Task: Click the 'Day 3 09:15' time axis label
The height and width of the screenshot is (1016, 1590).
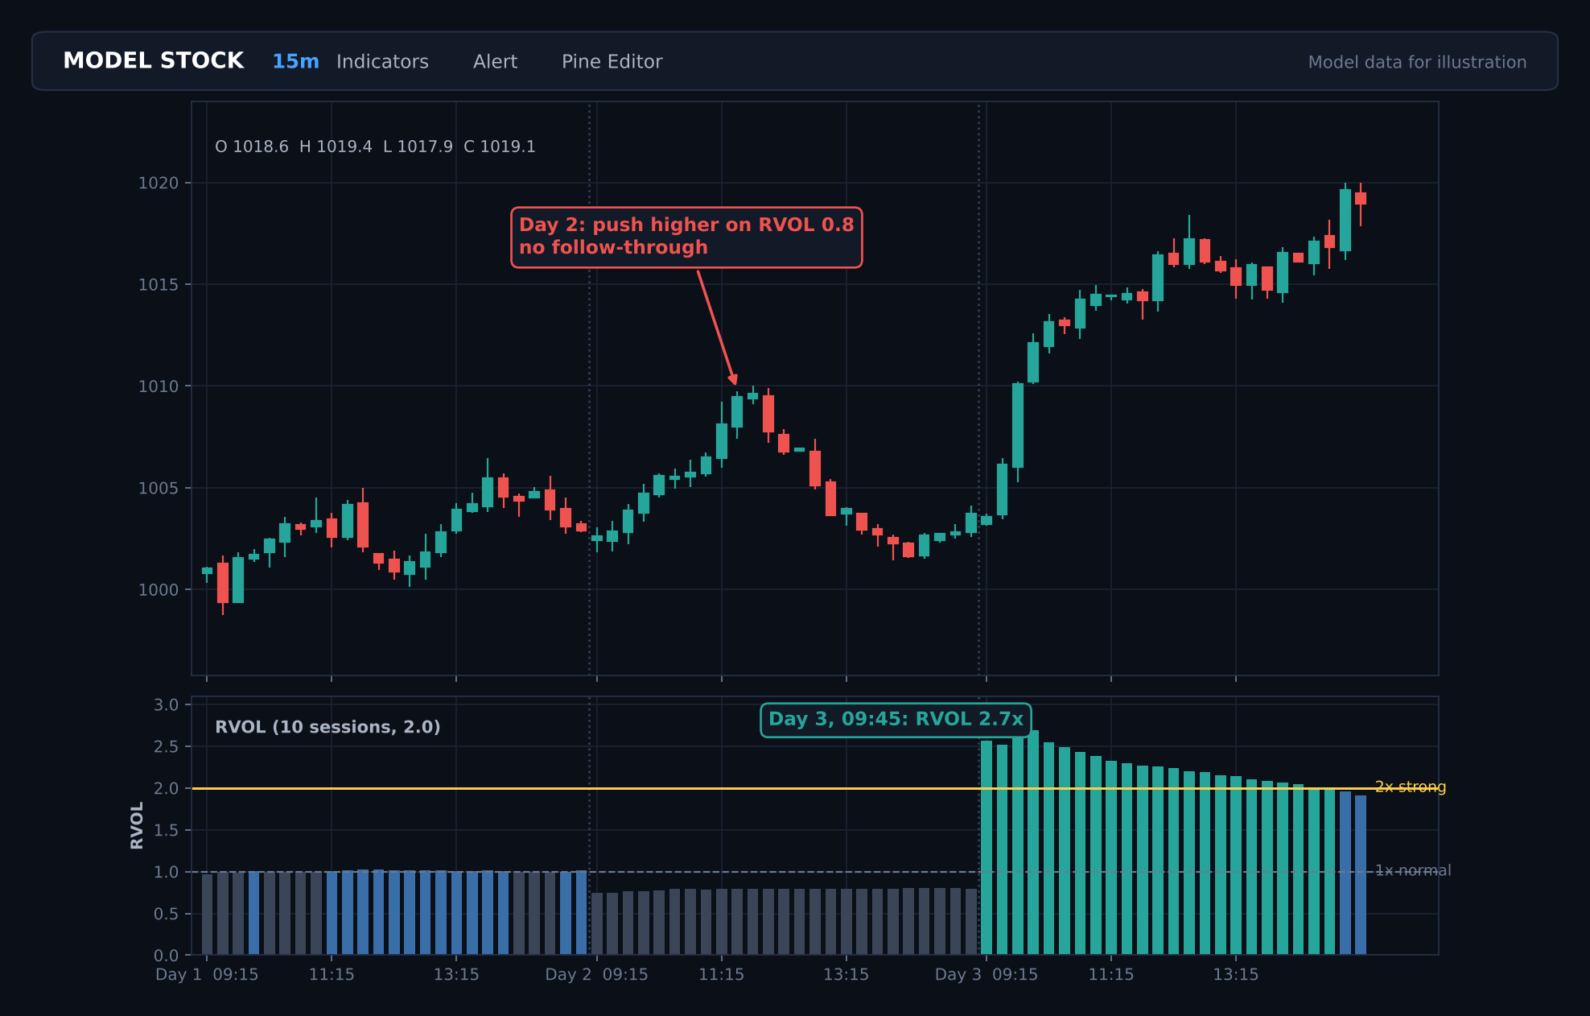Action: (987, 974)
